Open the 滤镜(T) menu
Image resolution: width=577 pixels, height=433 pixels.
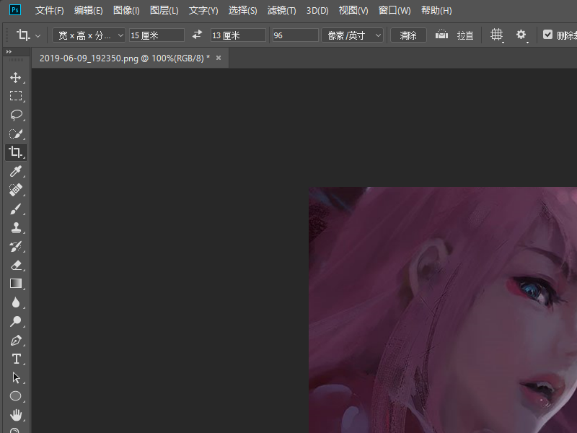tap(281, 11)
